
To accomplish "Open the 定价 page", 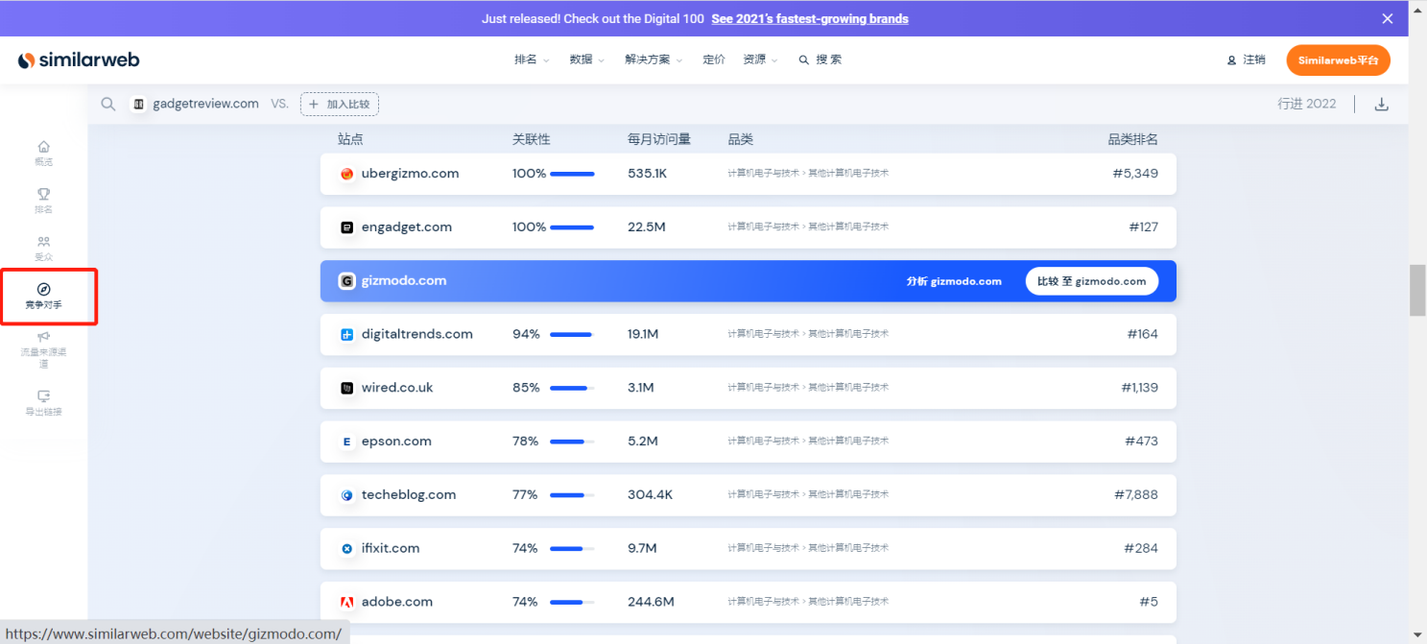I will (714, 60).
